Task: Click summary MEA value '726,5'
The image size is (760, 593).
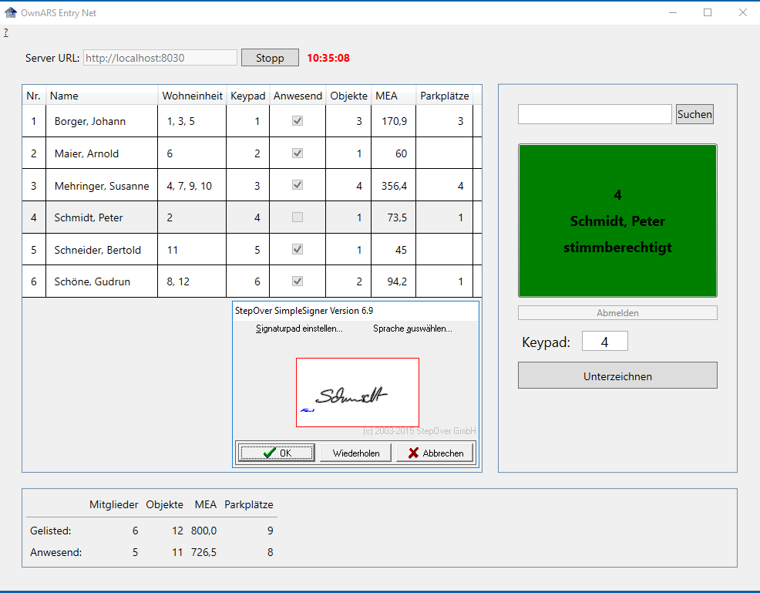Action: tap(203, 552)
